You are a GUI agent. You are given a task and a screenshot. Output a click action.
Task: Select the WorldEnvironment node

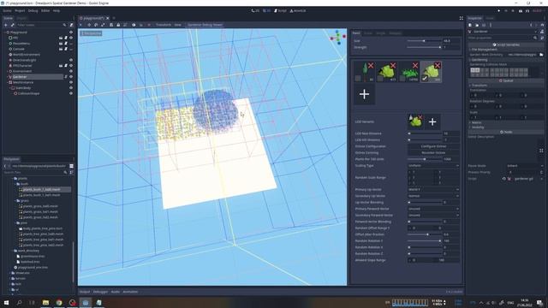coord(27,55)
